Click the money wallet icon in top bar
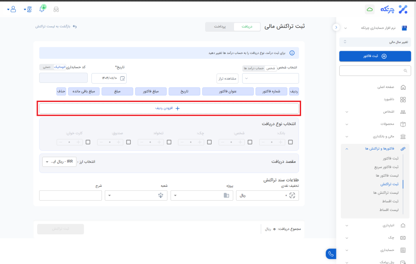The height and width of the screenshot is (264, 416). 29,9
